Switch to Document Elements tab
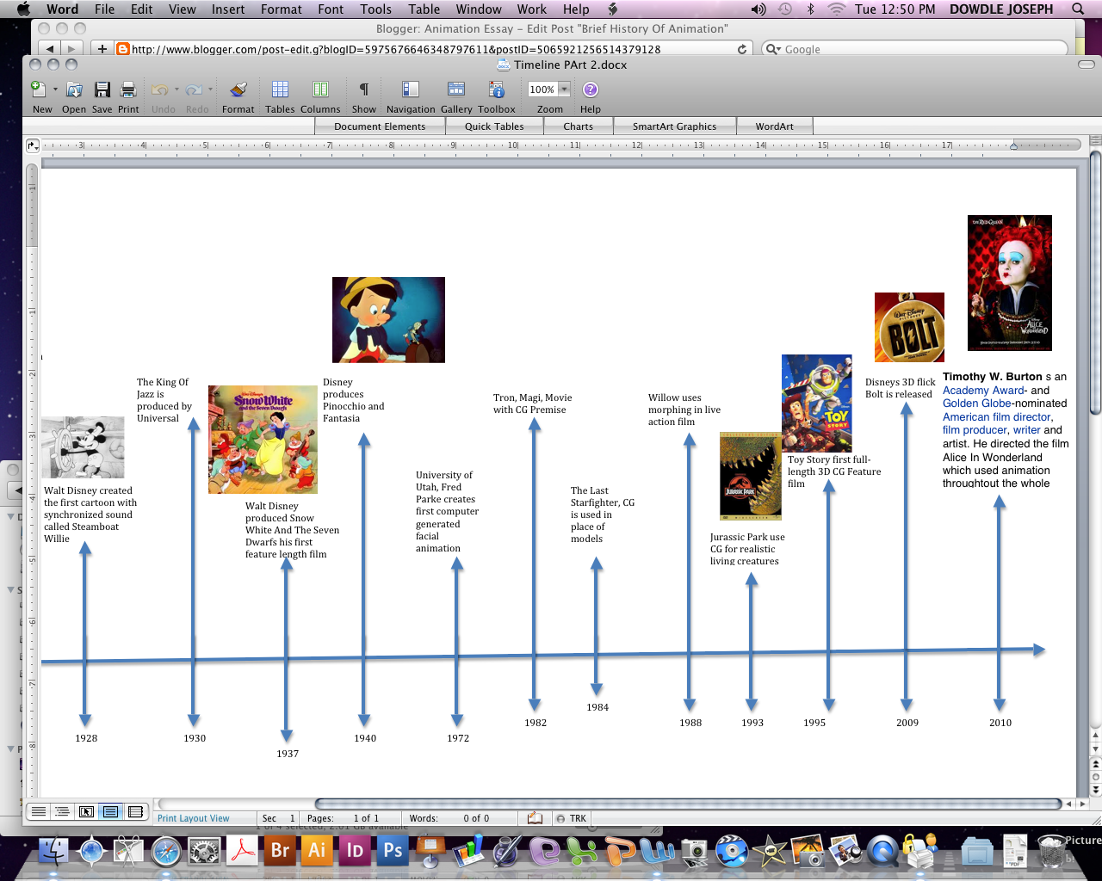Image resolution: width=1102 pixels, height=881 pixels. tap(380, 126)
